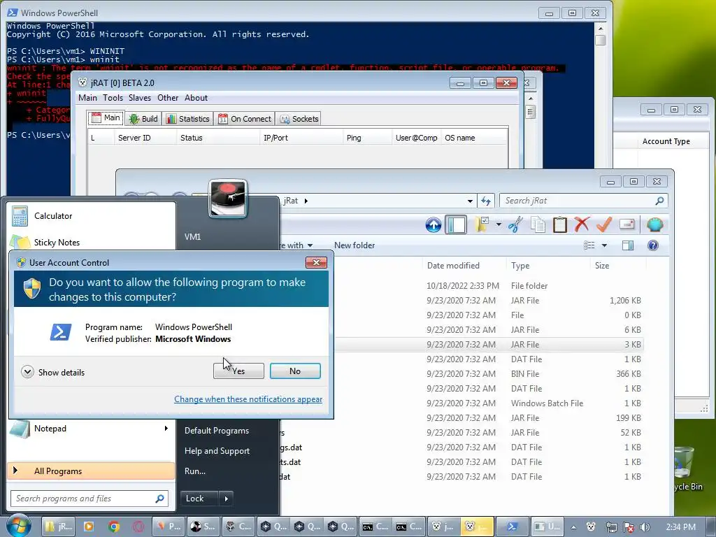This screenshot has width=716, height=537.
Task: Open Default Programs in Start menu
Action: click(x=217, y=431)
